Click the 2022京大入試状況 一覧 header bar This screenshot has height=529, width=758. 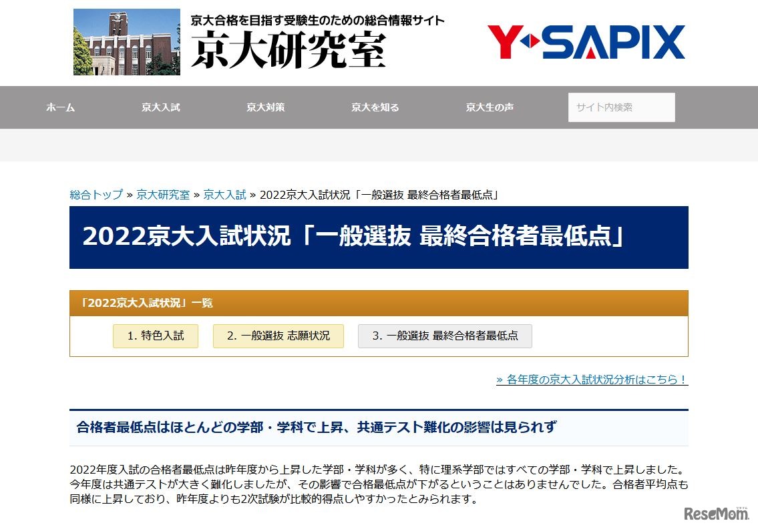379,304
